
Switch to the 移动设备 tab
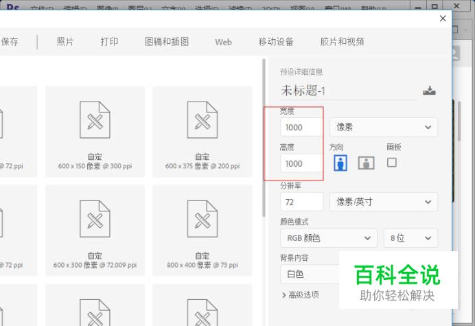276,41
